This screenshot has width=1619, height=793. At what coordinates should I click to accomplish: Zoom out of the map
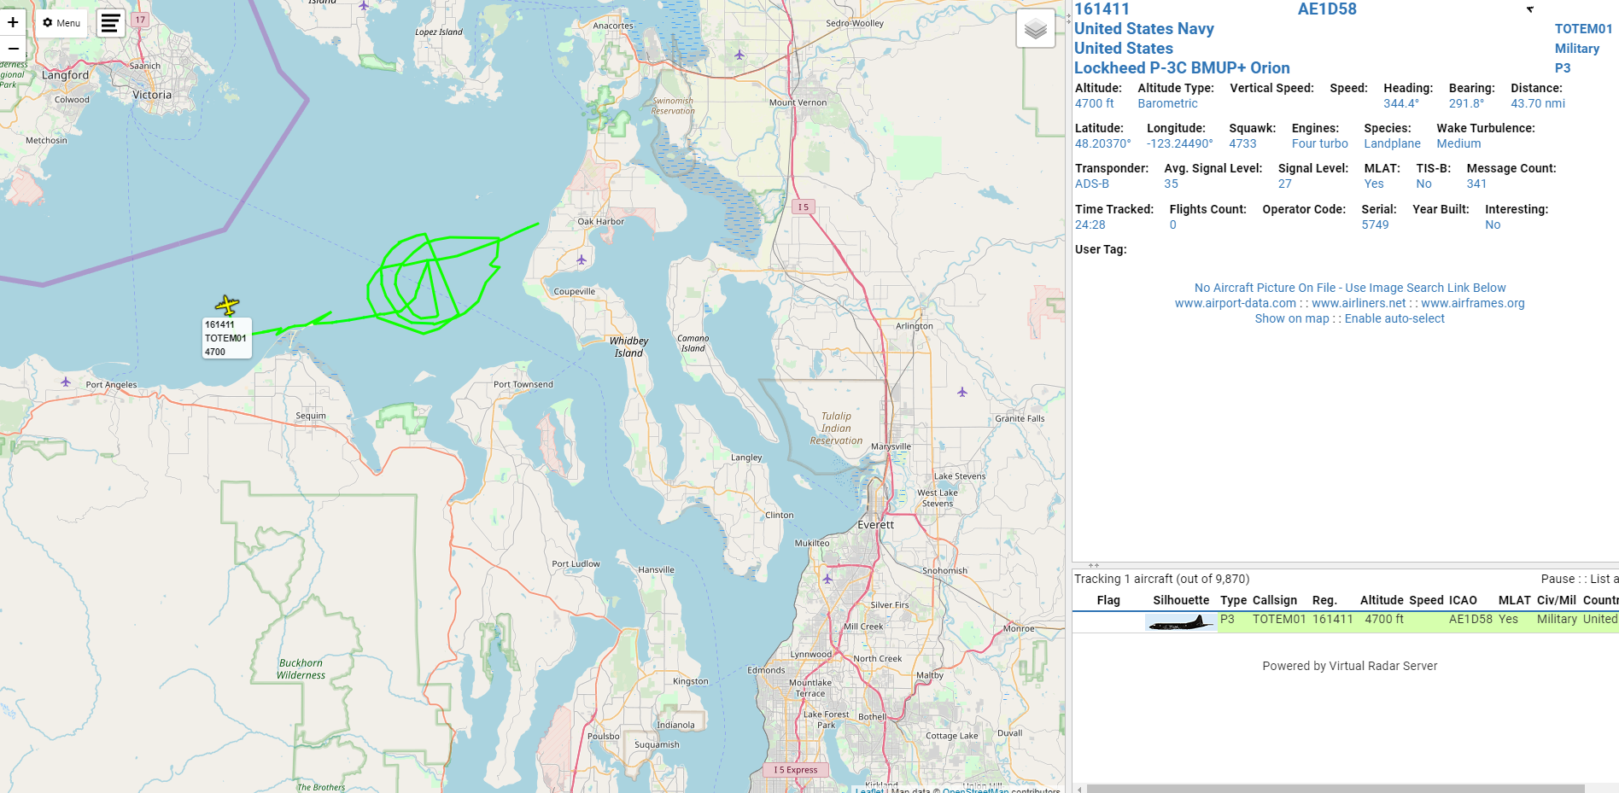13,49
